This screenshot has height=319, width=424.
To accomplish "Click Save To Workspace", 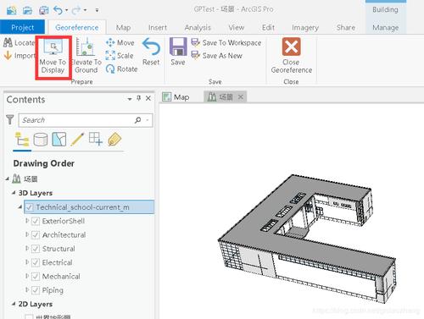I will pyautogui.click(x=226, y=42).
